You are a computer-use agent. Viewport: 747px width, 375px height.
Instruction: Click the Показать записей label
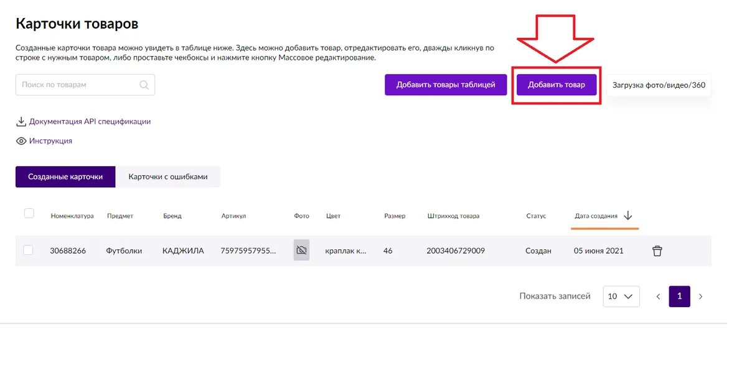click(x=555, y=297)
